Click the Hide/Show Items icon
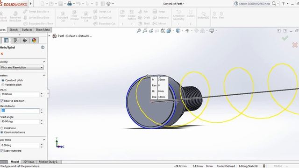The image size is (299, 168). [187, 31]
